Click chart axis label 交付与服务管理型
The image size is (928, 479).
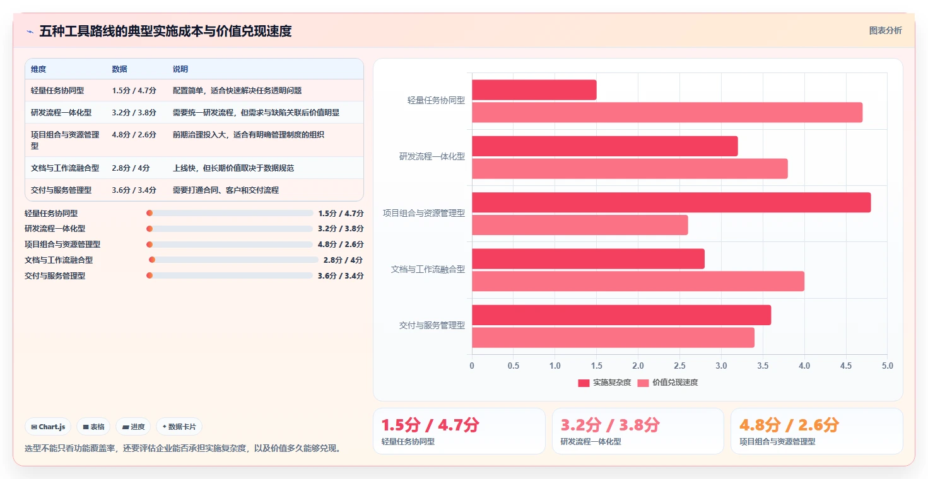click(432, 326)
